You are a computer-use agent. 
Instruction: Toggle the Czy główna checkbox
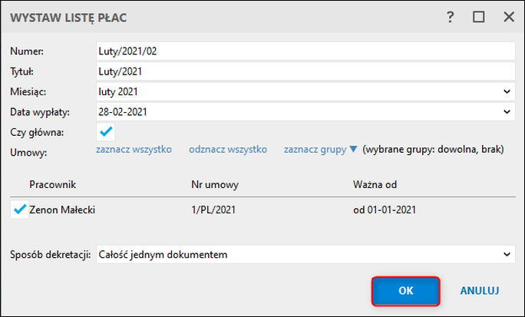[106, 132]
